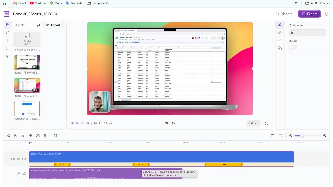Image resolution: width=333 pixels, height=187 pixels.
Task: Hide the video track with eye icon
Action: (18, 159)
